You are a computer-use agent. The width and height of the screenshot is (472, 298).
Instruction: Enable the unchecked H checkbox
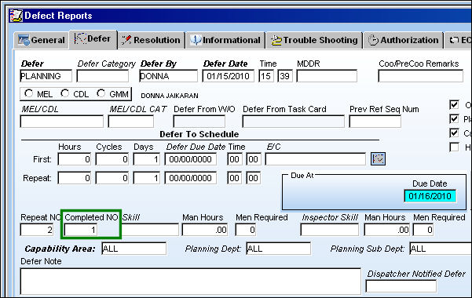[x=454, y=147]
